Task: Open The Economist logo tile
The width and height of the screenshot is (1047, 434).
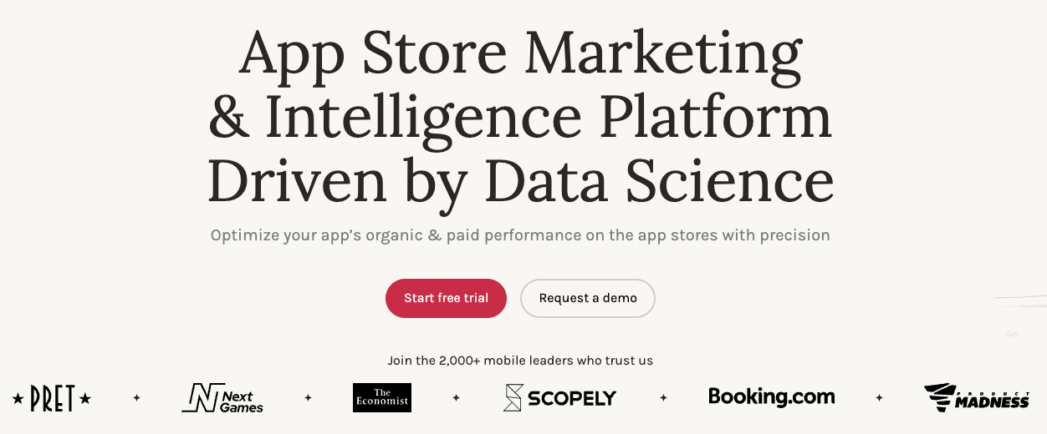Action: click(382, 398)
